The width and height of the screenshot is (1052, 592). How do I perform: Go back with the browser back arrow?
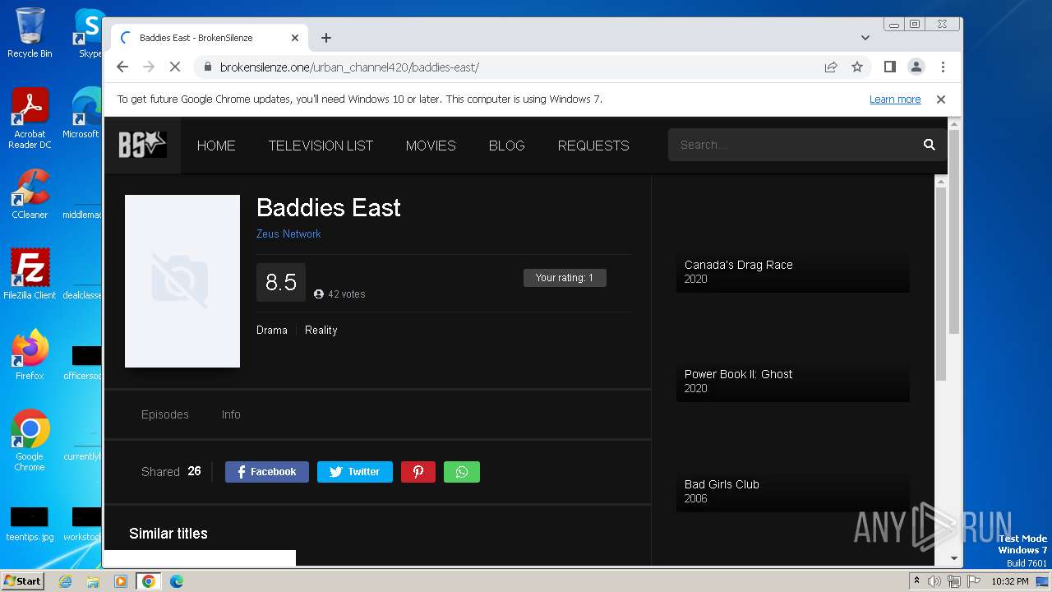[x=122, y=67]
